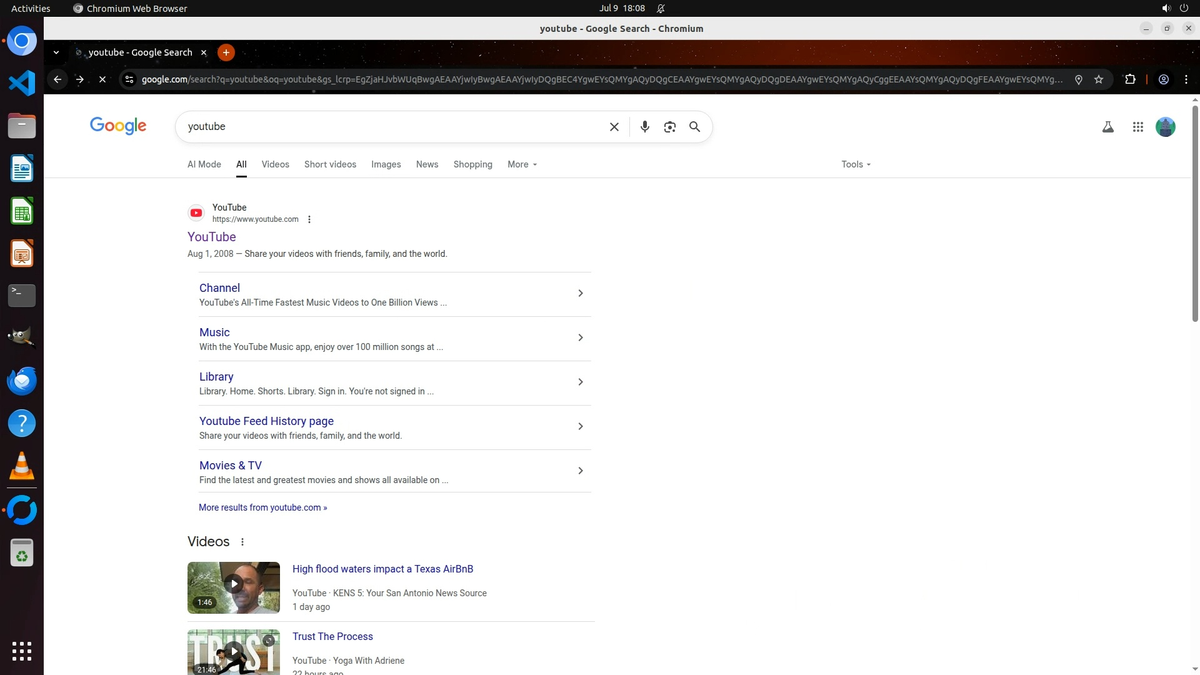The height and width of the screenshot is (675, 1200).
Task: Clear the search box text
Action: tap(614, 127)
